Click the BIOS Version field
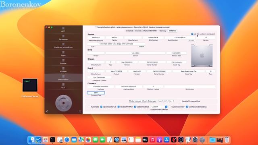 135,53
